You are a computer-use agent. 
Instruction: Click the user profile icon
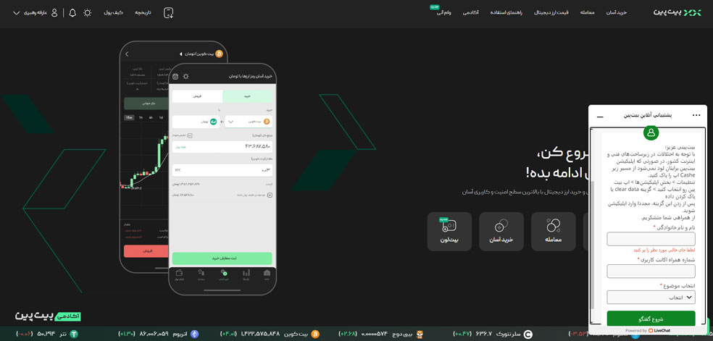pos(54,13)
